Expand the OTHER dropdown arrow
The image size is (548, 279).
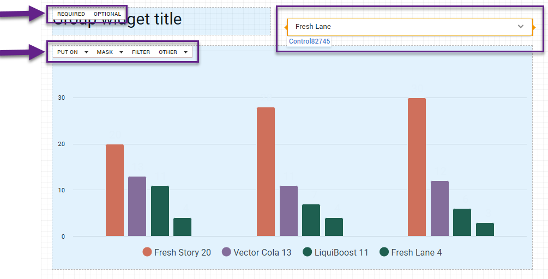185,52
